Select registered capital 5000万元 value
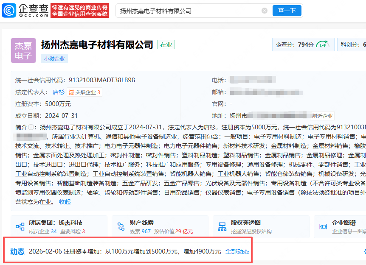366x265 pixels. tap(58, 104)
